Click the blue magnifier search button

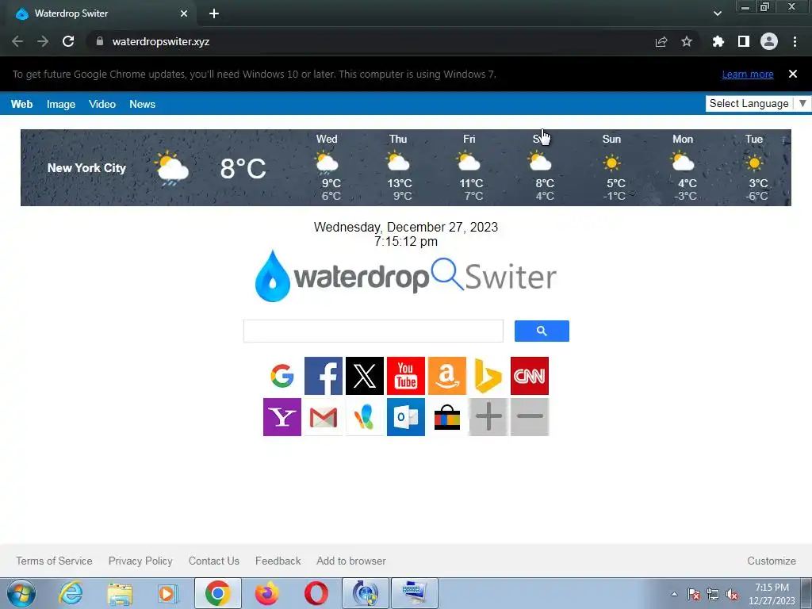coord(542,331)
